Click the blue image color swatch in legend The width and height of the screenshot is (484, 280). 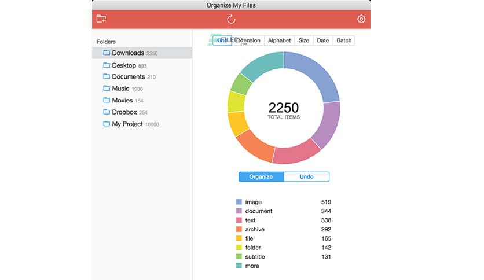[239, 202]
